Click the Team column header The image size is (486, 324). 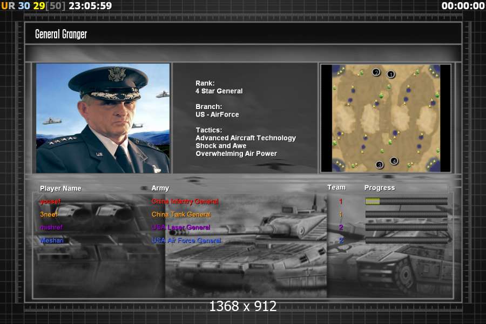(336, 187)
